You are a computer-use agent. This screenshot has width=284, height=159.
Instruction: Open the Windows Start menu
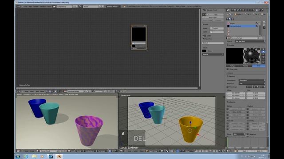[x=18, y=156]
